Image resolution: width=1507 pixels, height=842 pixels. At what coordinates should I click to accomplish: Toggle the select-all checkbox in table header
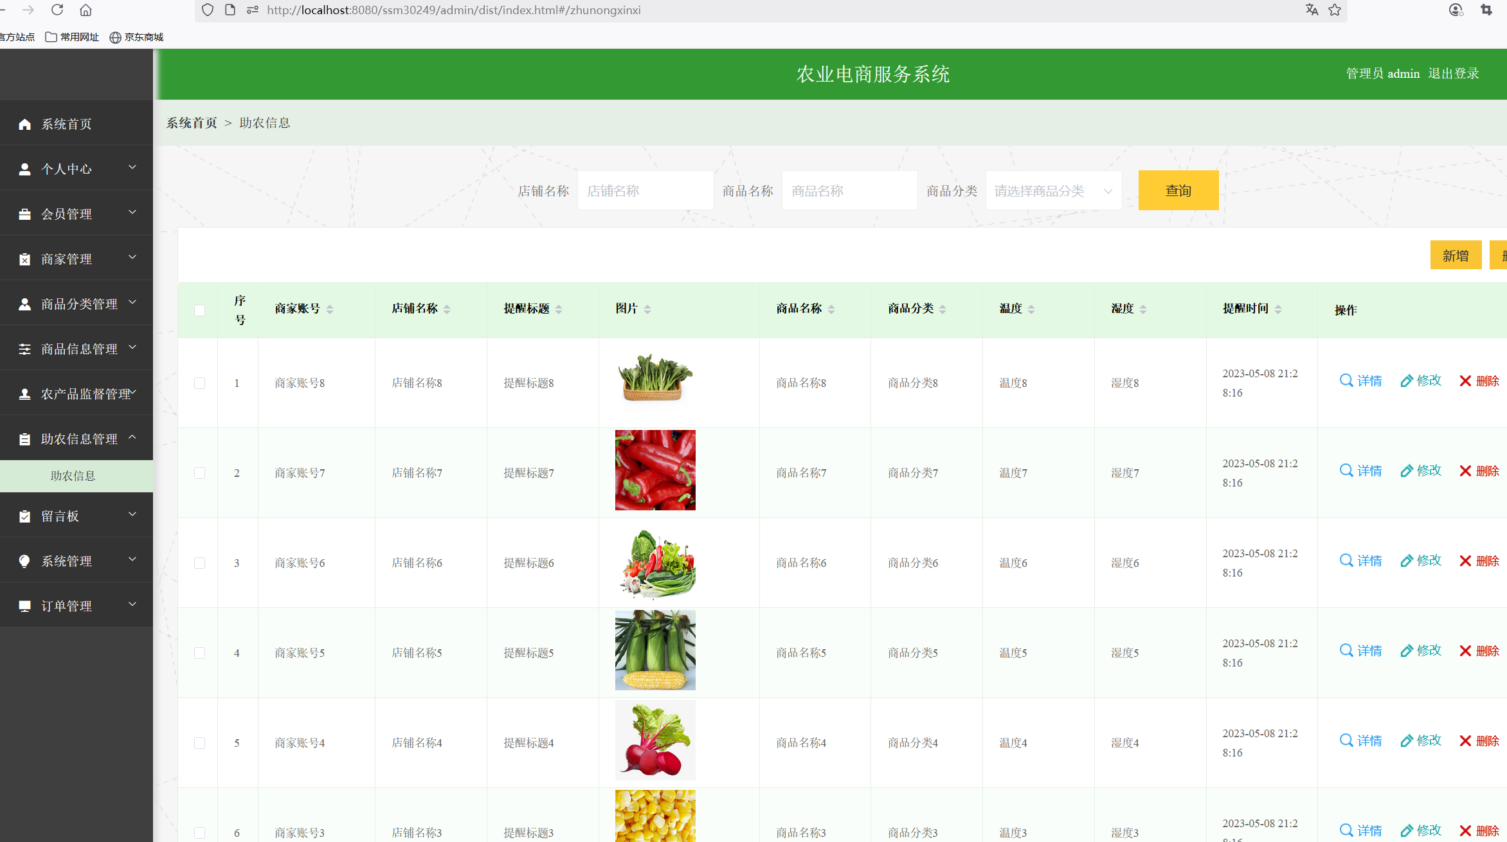point(199,310)
